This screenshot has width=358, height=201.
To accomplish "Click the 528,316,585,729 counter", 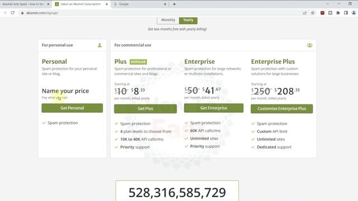I will (177, 192).
